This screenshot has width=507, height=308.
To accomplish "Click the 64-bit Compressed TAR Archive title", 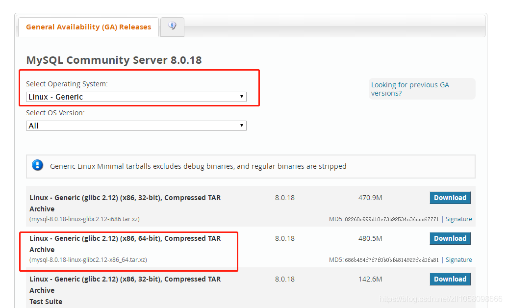I will (125, 244).
